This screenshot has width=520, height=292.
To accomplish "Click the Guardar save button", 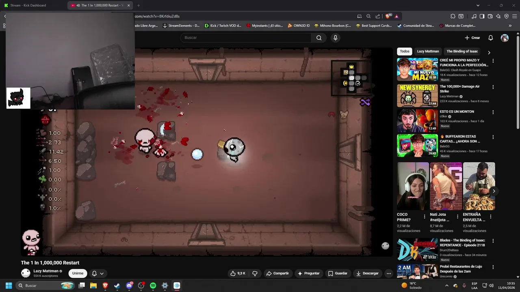I will coord(338,273).
